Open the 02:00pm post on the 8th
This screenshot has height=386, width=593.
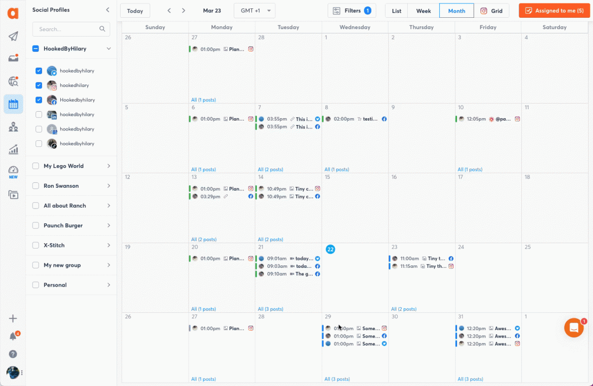354,119
